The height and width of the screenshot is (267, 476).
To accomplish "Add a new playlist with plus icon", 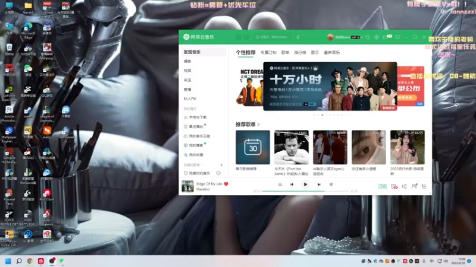I will tap(221, 165).
